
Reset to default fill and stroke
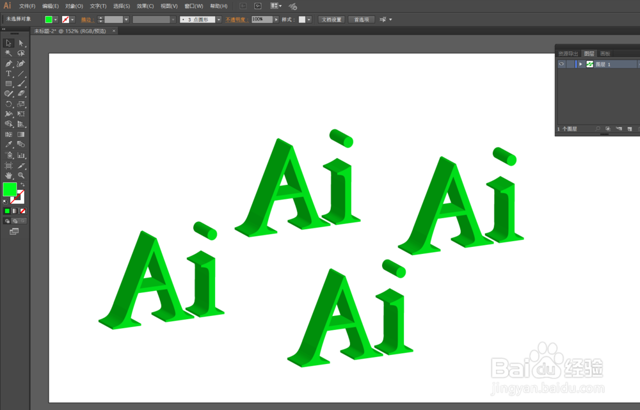click(5, 201)
